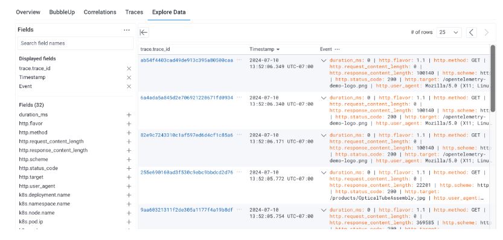Switch to the BubbleUp tab
Screen dimensions: 503x240
62,12
